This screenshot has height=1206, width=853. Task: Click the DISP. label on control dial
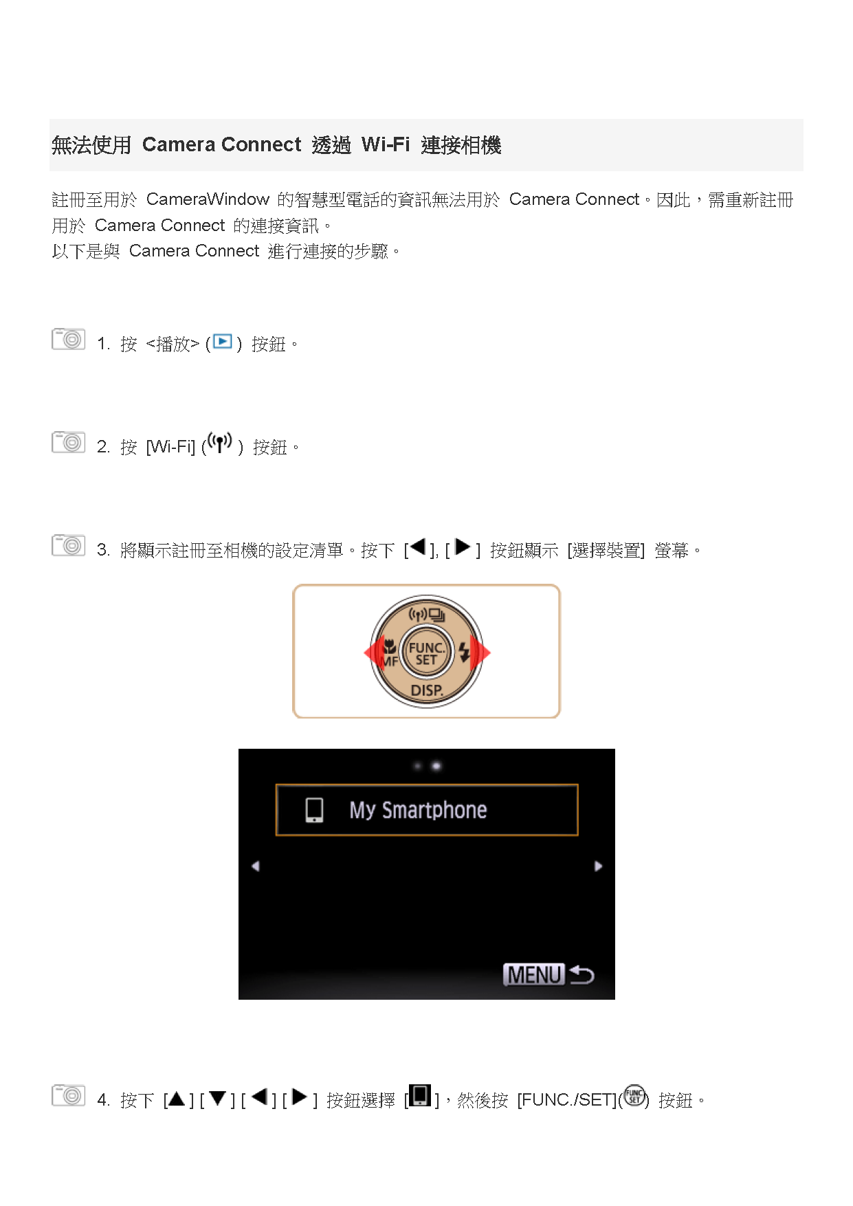(x=427, y=690)
